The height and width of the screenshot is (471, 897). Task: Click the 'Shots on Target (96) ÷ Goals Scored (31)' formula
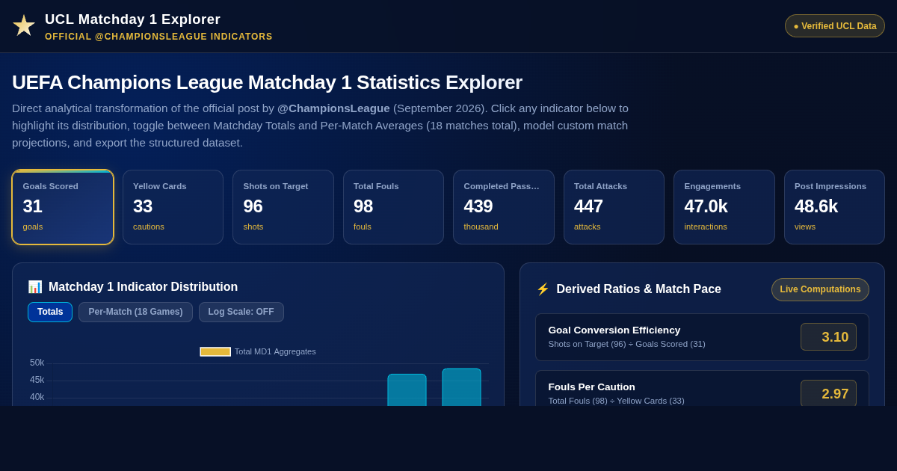626,344
